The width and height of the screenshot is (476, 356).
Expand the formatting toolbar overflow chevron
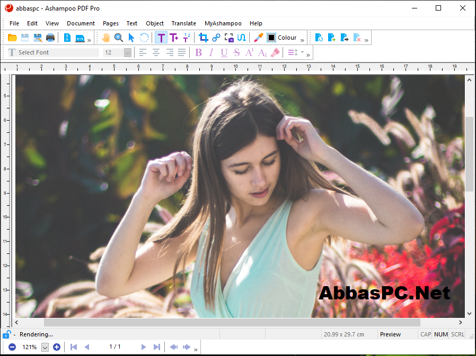(308, 55)
